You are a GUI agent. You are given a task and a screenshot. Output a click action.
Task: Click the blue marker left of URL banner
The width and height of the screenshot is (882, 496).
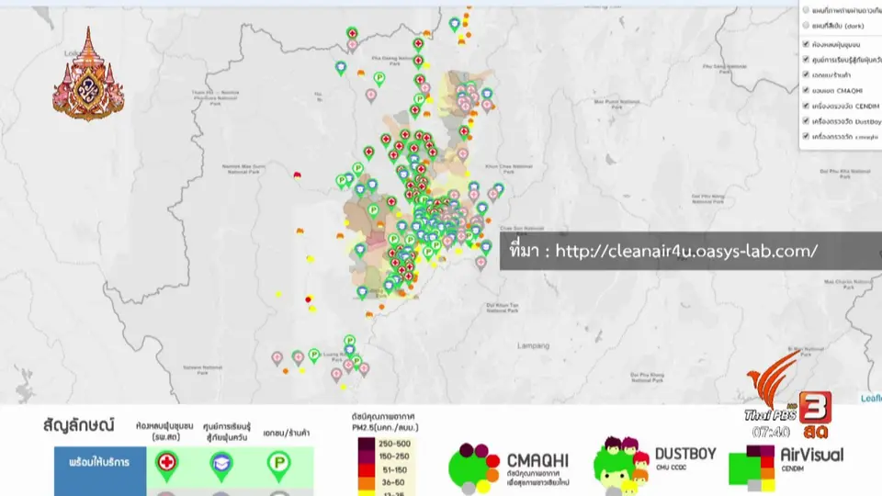pyautogui.click(x=486, y=246)
